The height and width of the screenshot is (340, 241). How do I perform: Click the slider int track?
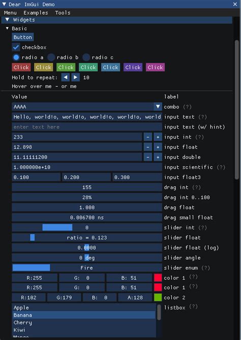pos(87,228)
